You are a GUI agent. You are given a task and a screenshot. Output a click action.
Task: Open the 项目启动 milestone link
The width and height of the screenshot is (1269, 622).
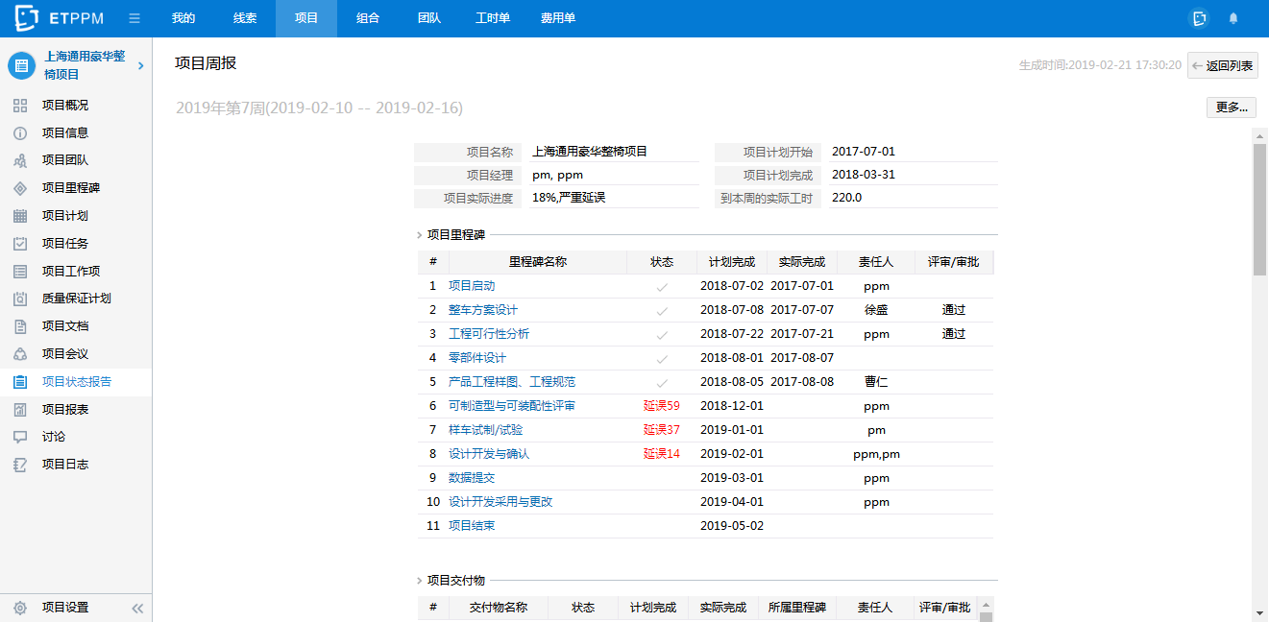pyautogui.click(x=472, y=286)
